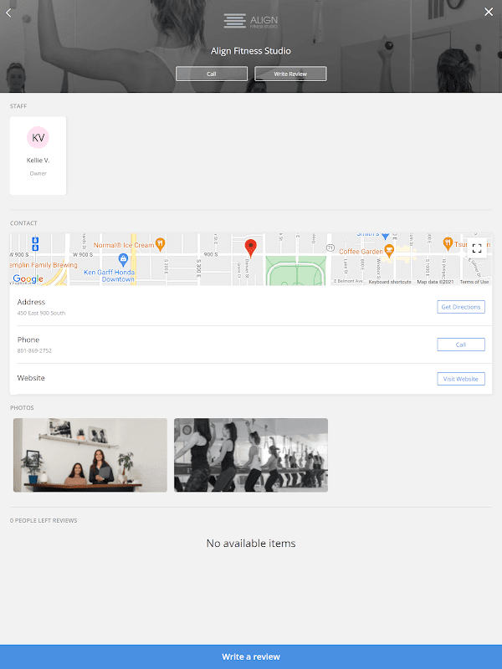The image size is (502, 669).
Task: Call the studio from the header button
Action: click(212, 74)
